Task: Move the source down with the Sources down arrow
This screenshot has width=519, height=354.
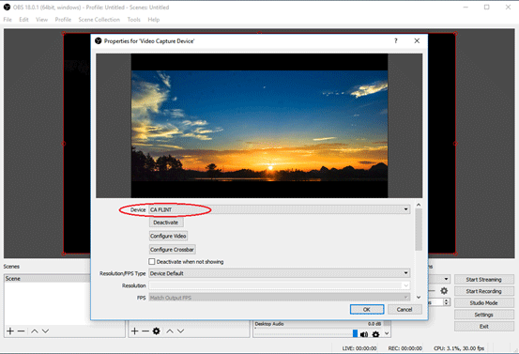Action: [180, 331]
